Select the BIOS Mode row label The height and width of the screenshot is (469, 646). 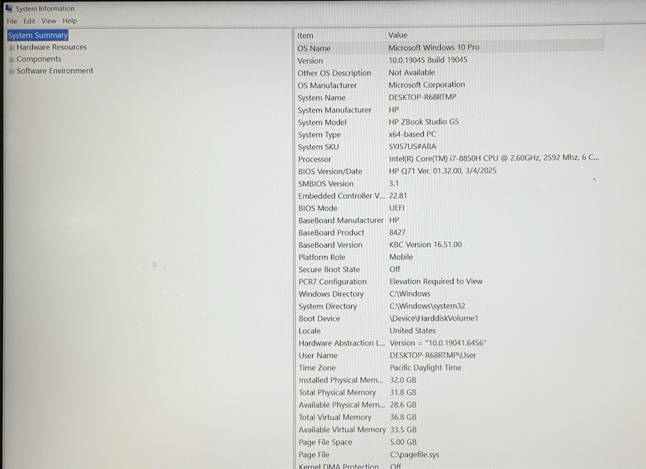tap(318, 208)
